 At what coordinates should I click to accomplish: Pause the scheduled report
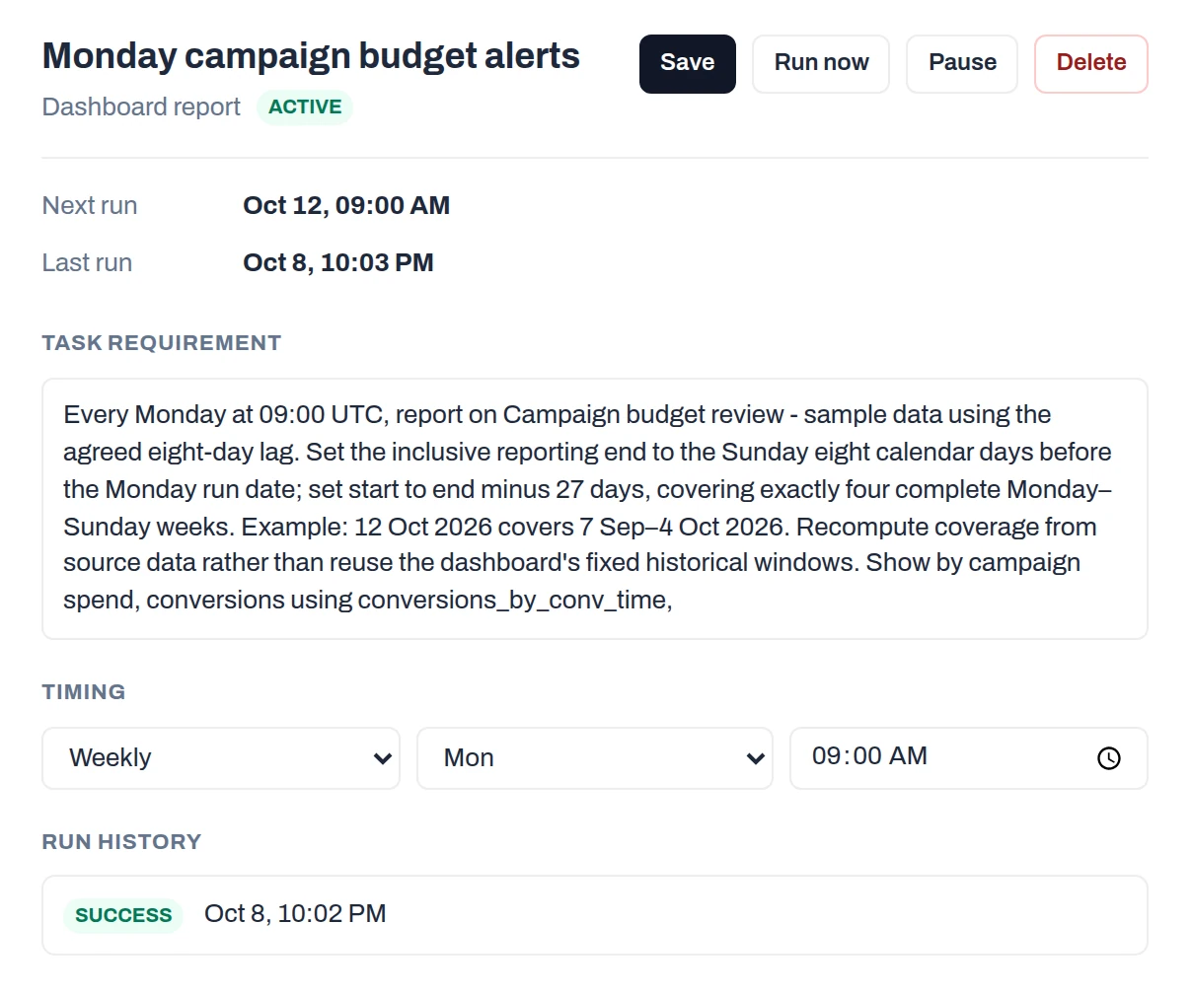click(962, 64)
